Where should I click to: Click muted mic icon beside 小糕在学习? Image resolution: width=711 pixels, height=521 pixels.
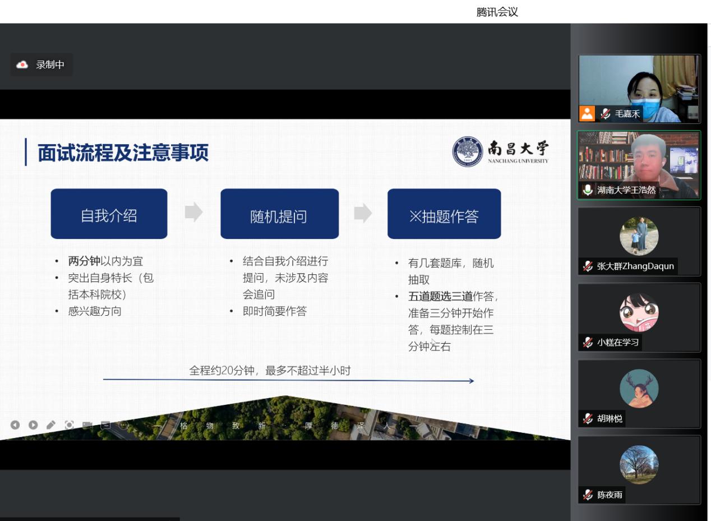(x=588, y=343)
